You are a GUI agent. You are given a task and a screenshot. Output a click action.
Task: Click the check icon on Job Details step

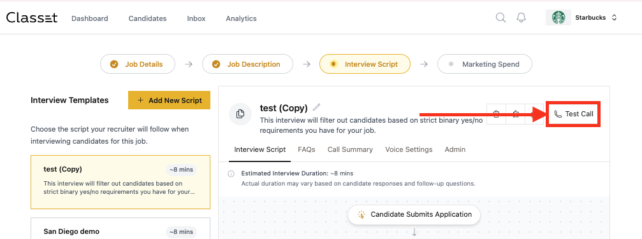click(x=115, y=64)
